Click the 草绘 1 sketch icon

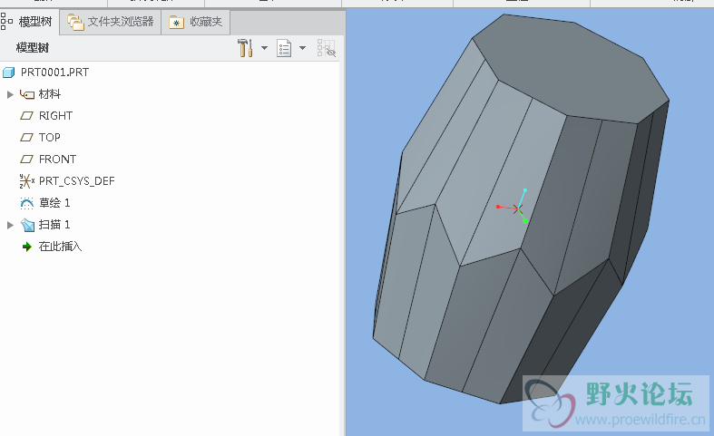27,203
